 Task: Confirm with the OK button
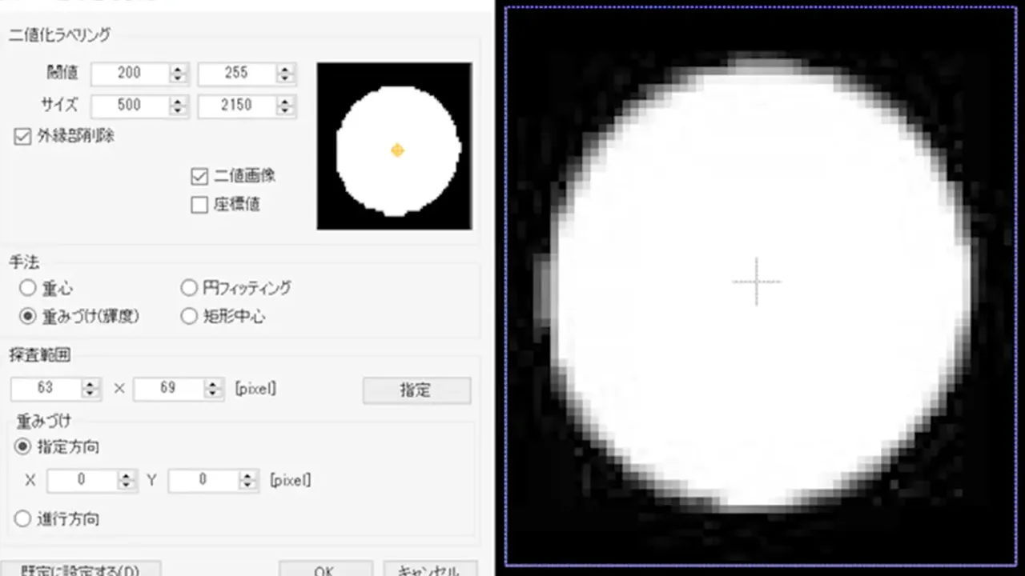(x=325, y=570)
